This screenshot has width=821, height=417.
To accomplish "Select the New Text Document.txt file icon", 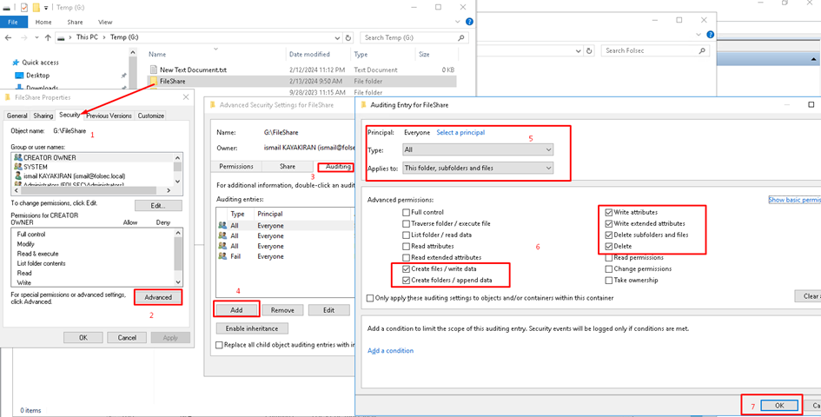I will coord(153,69).
